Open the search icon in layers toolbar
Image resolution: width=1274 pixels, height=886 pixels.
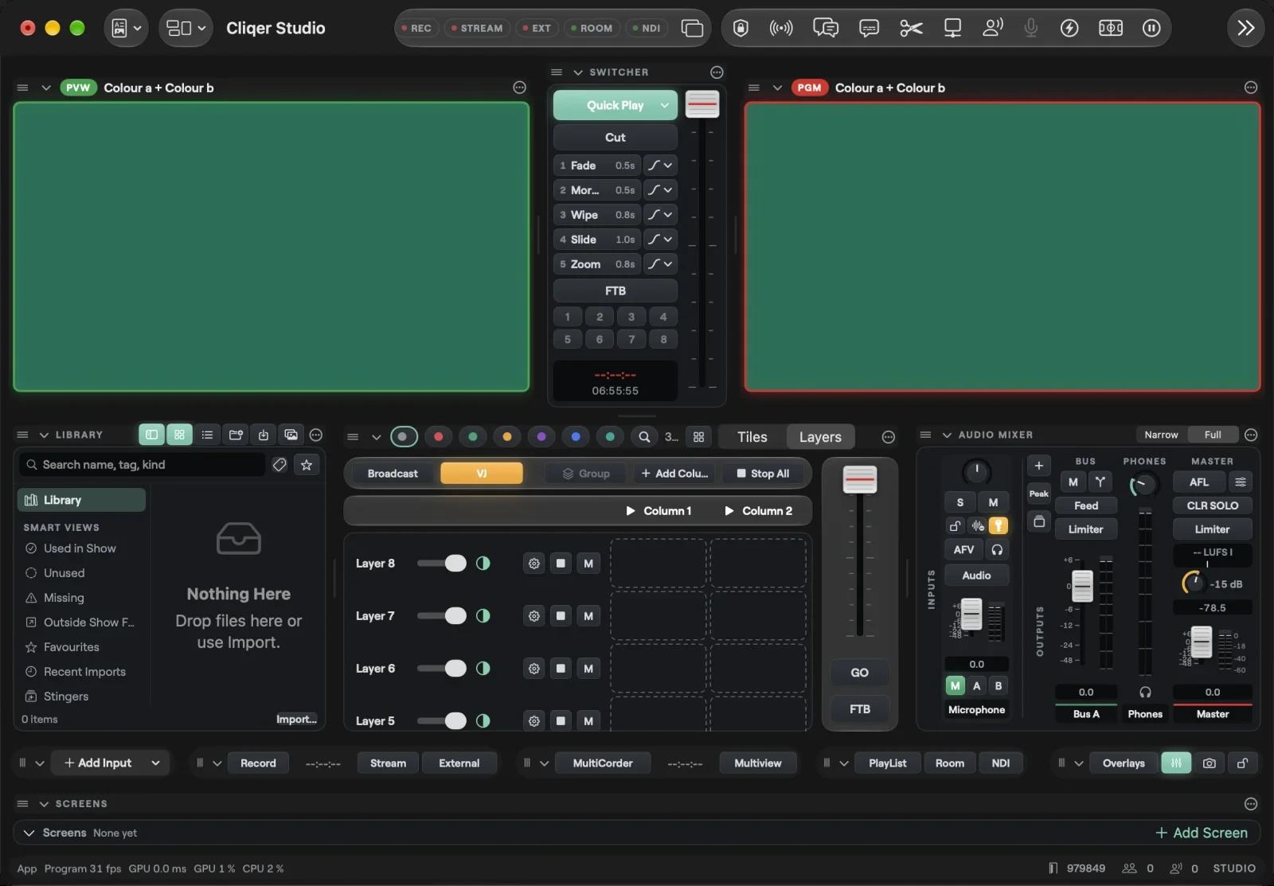(x=644, y=436)
